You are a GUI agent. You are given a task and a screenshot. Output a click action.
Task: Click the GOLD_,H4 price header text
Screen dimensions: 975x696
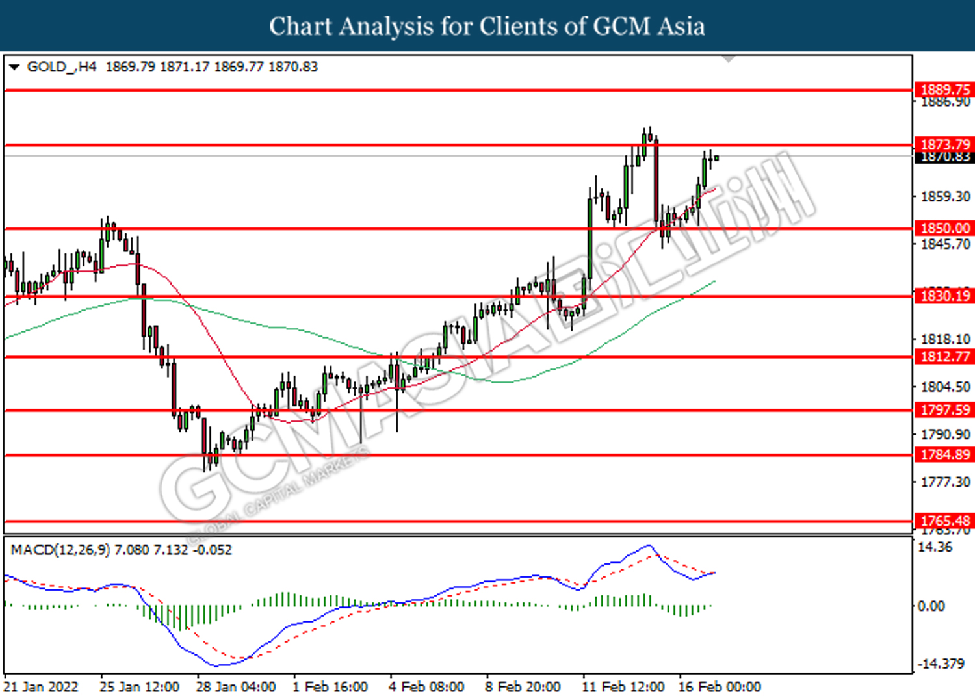(x=172, y=67)
